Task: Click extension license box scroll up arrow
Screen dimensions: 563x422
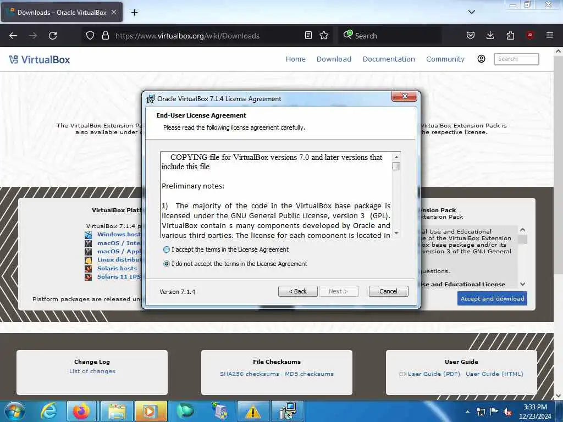Action: [x=523, y=230]
